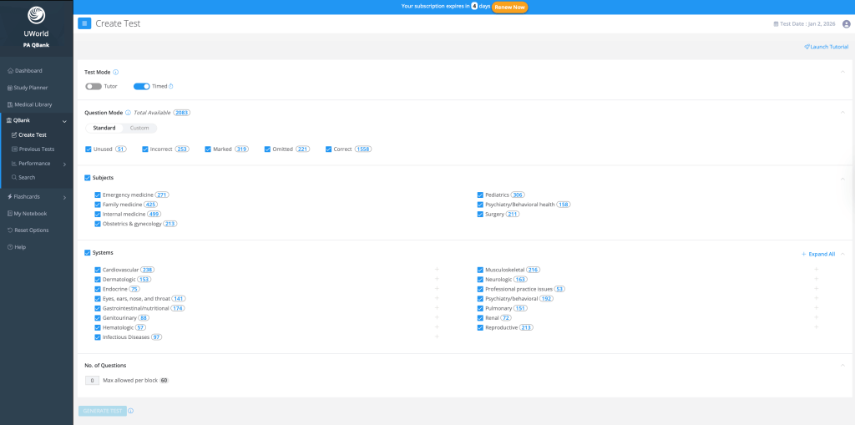The height and width of the screenshot is (425, 855).
Task: Click the Test Mode info icon
Action: coord(116,73)
